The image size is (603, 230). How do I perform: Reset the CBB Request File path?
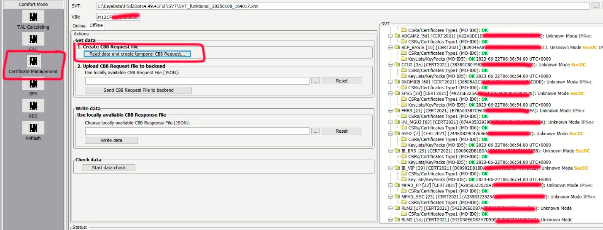342,81
